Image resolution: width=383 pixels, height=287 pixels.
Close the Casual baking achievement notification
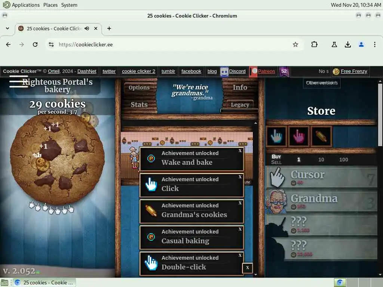pyautogui.click(x=240, y=229)
